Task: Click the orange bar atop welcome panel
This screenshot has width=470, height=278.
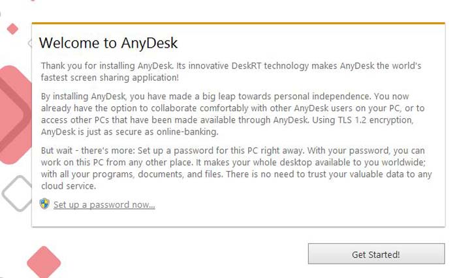Action: point(238,23)
